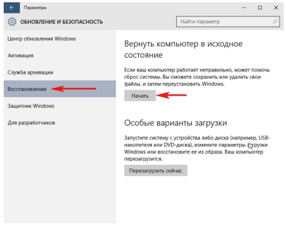This screenshot has width=286, height=227.
Task: Select 'Восстановление' in the sidebar
Action: click(x=60, y=89)
